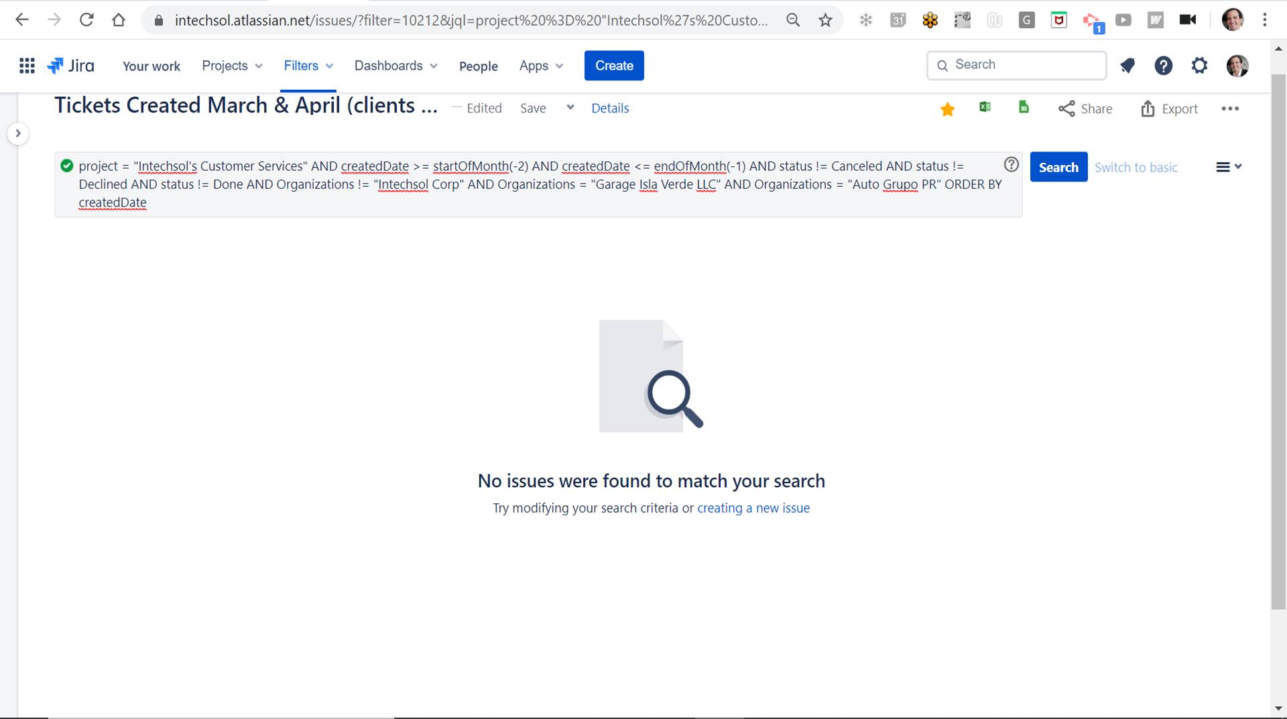Open the Jira app switcher grid icon
The image size is (1287, 719).
point(27,66)
